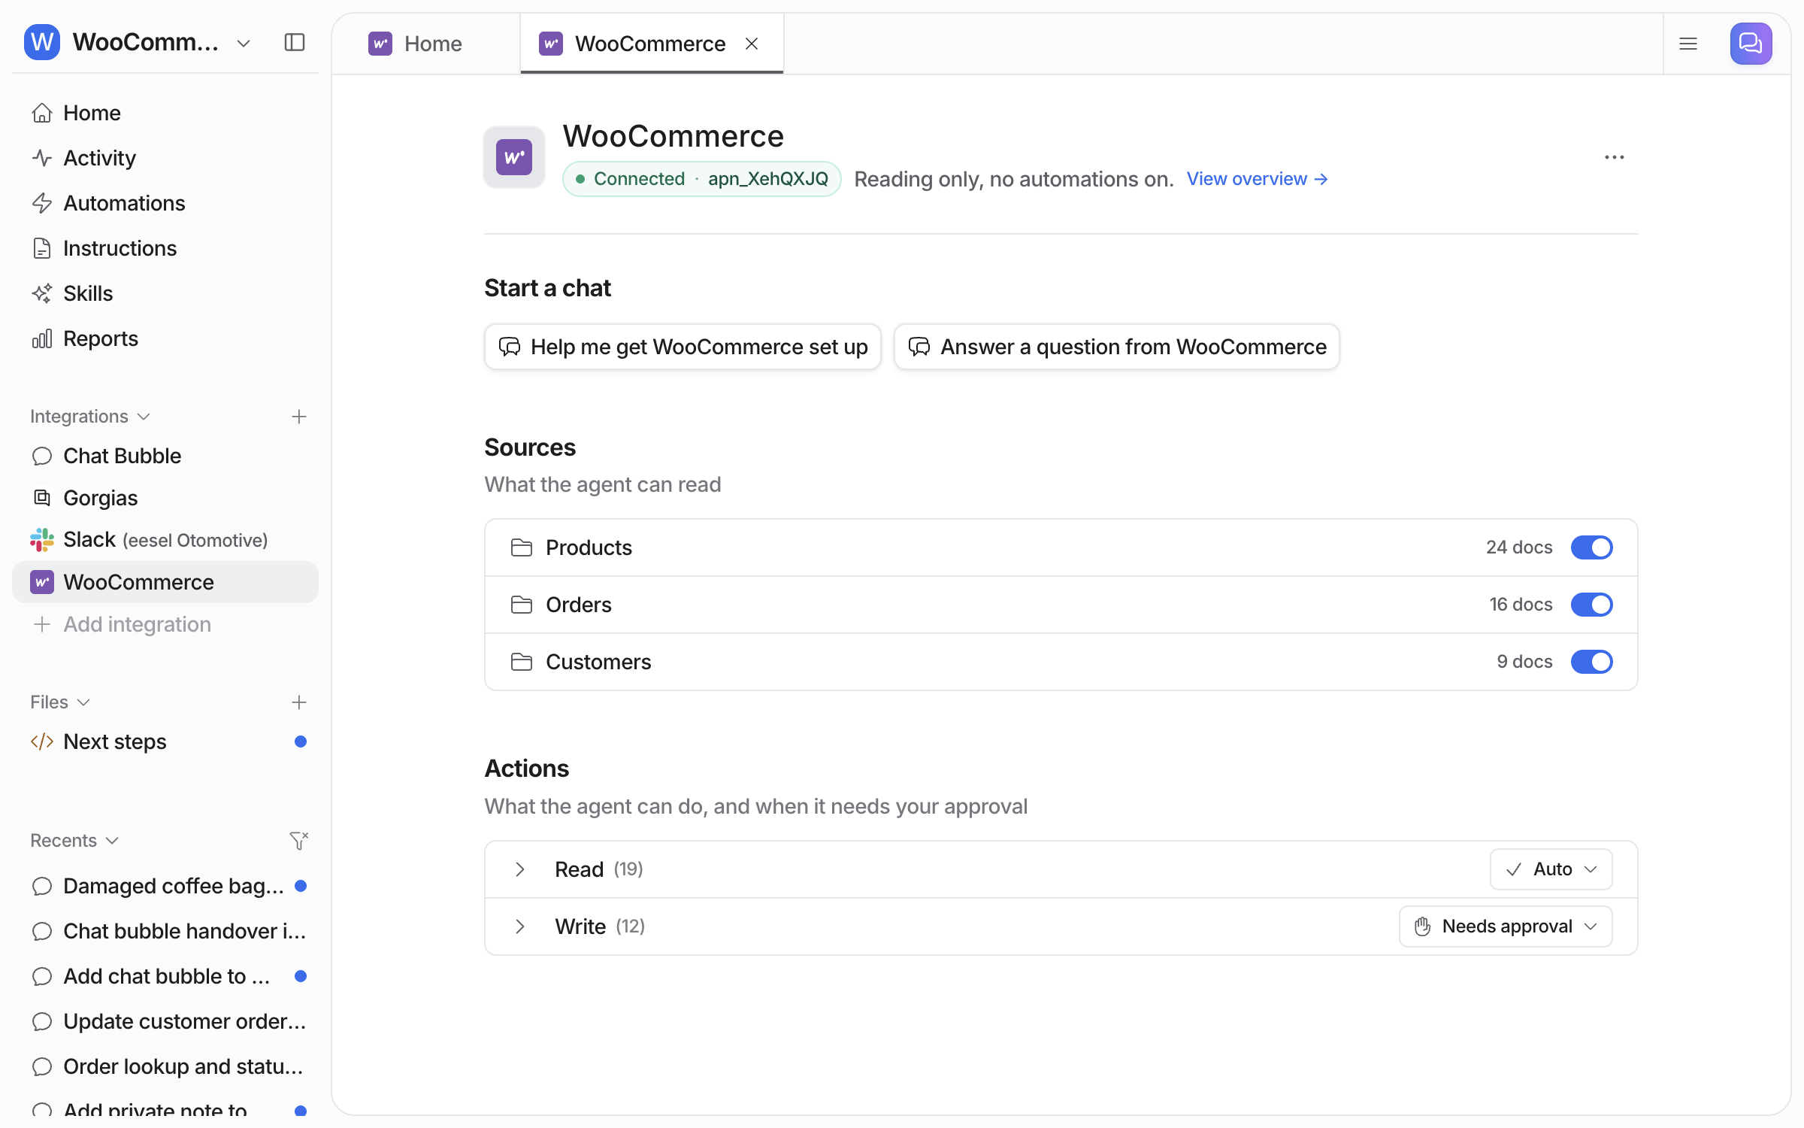Collapse the sidebar panel icon

click(x=295, y=42)
